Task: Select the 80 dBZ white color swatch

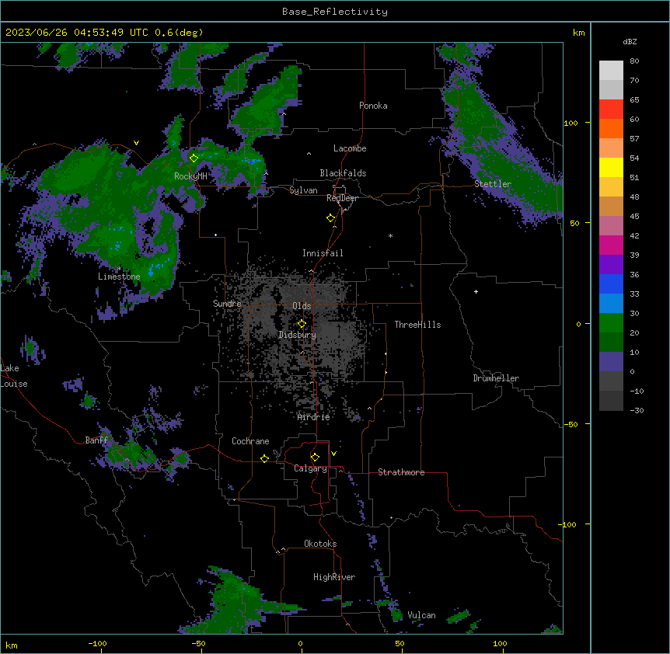Action: point(611,71)
